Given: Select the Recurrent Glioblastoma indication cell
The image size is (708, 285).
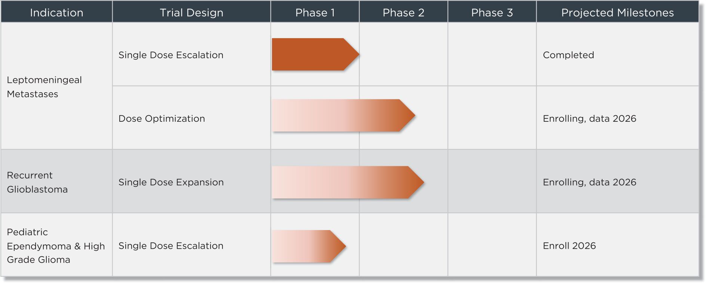Looking at the screenshot, I should tap(37, 182).
